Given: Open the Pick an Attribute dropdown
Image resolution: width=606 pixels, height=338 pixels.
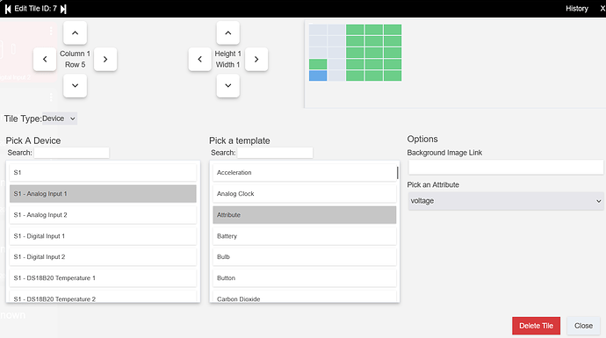Looking at the screenshot, I should (x=506, y=201).
